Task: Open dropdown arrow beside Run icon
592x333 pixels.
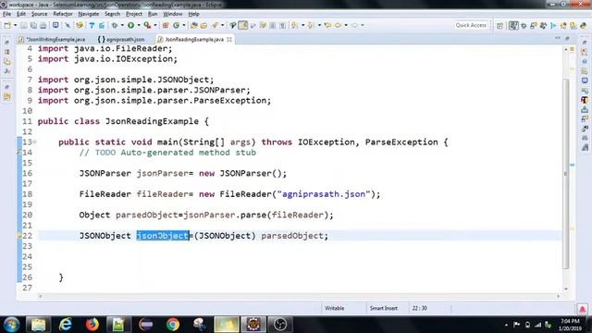Action: (x=139, y=25)
